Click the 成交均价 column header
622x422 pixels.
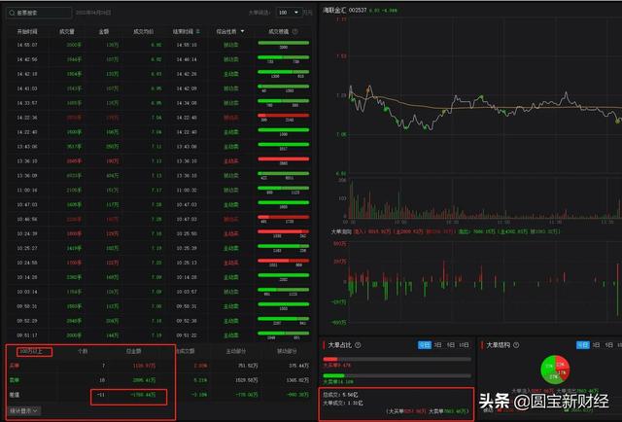[x=143, y=31]
